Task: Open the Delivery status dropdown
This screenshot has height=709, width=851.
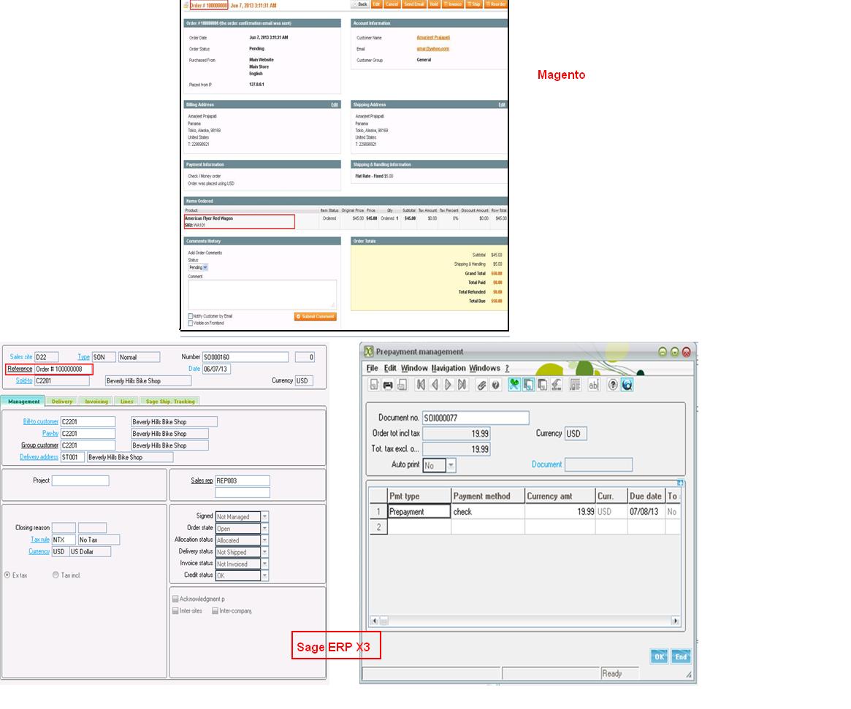Action: 265,552
